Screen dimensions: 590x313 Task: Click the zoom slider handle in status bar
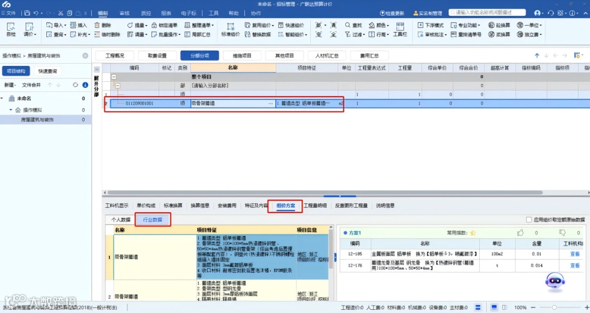[554, 308]
